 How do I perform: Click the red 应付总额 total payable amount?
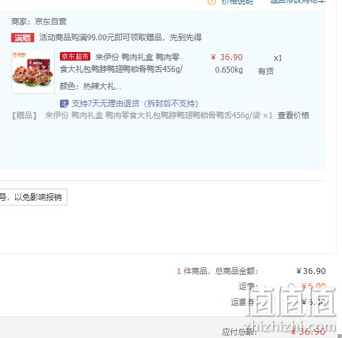(x=308, y=331)
